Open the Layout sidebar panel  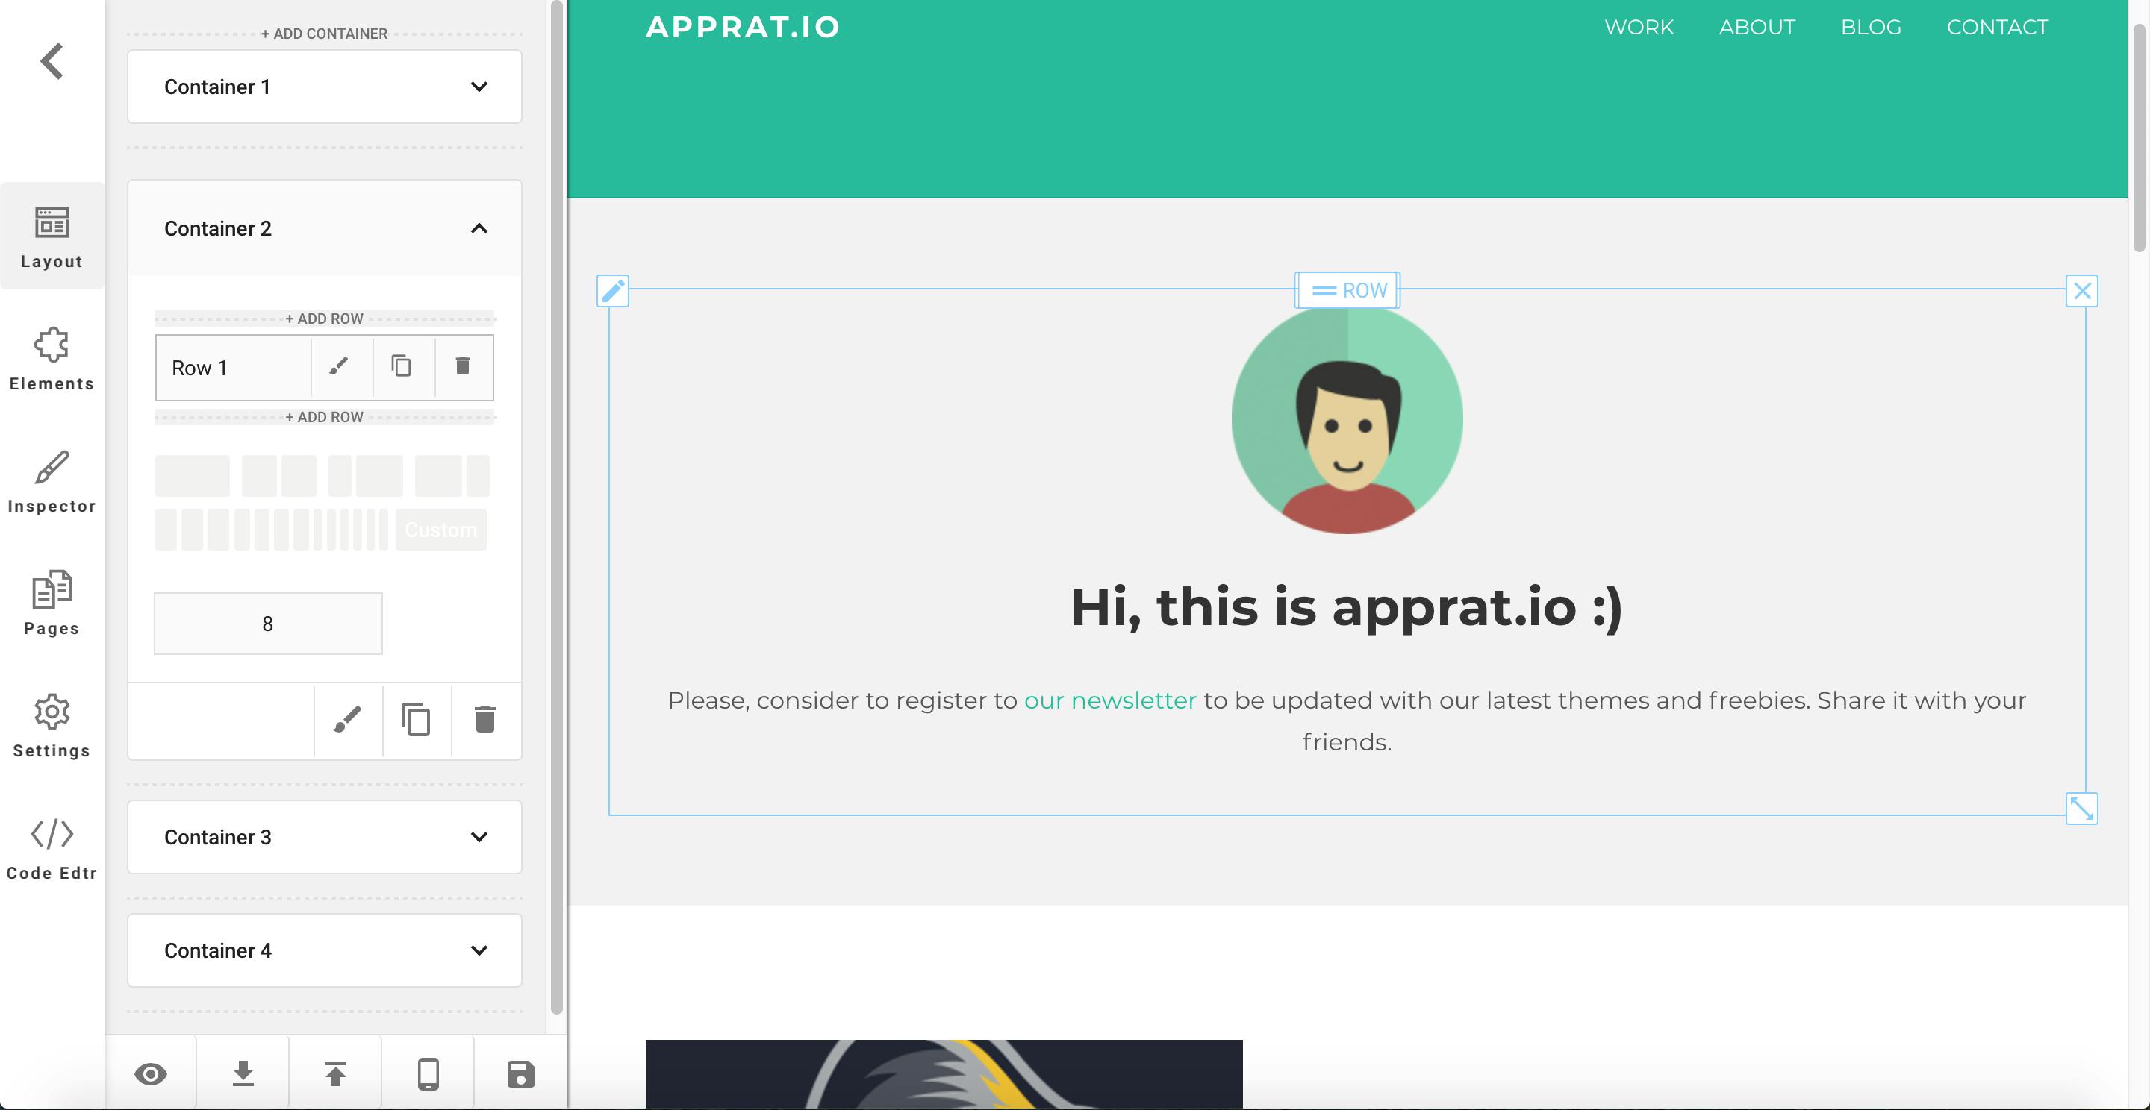tap(52, 236)
